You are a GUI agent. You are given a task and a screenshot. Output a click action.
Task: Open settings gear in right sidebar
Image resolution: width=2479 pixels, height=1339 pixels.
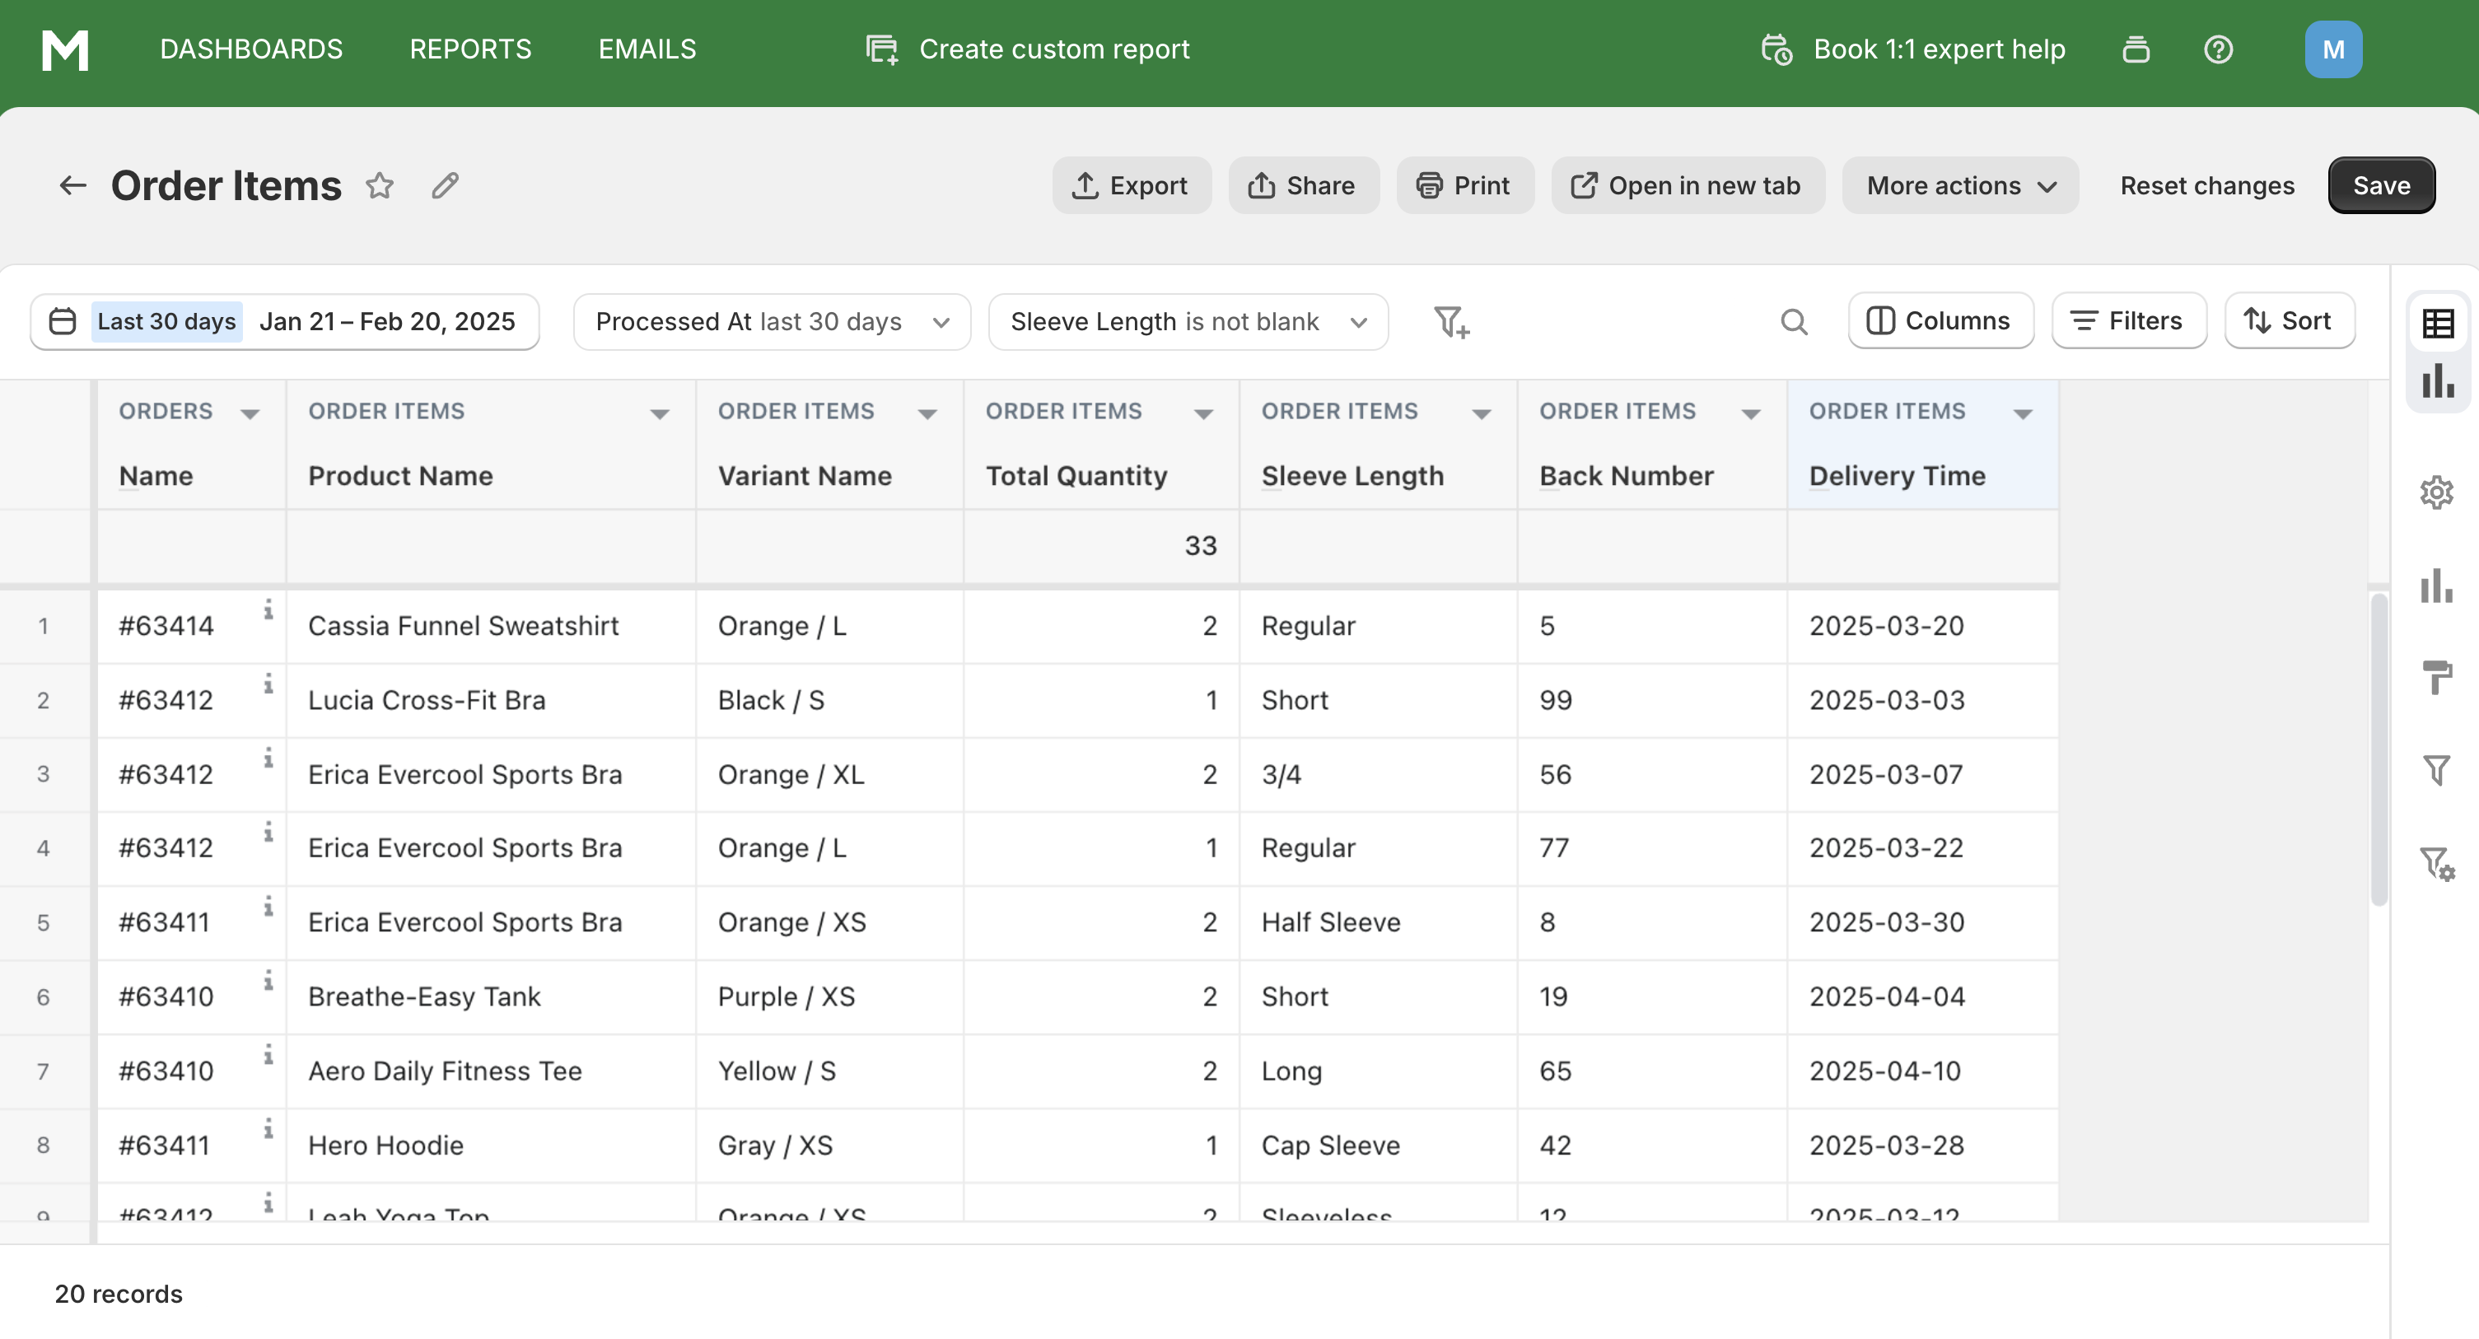tap(2437, 492)
